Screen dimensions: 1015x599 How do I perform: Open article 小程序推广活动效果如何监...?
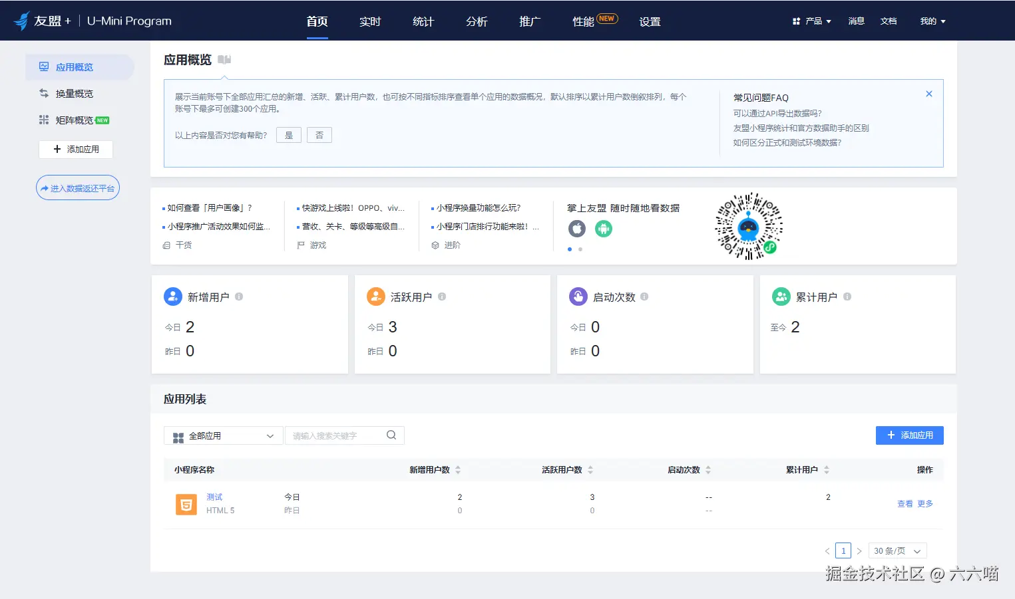click(x=218, y=227)
